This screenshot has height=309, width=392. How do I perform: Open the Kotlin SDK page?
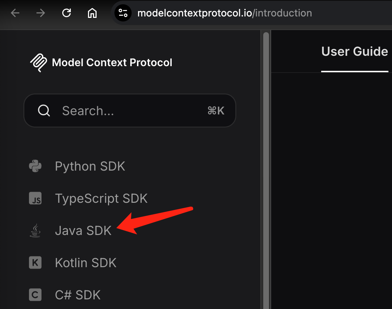pyautogui.click(x=85, y=263)
